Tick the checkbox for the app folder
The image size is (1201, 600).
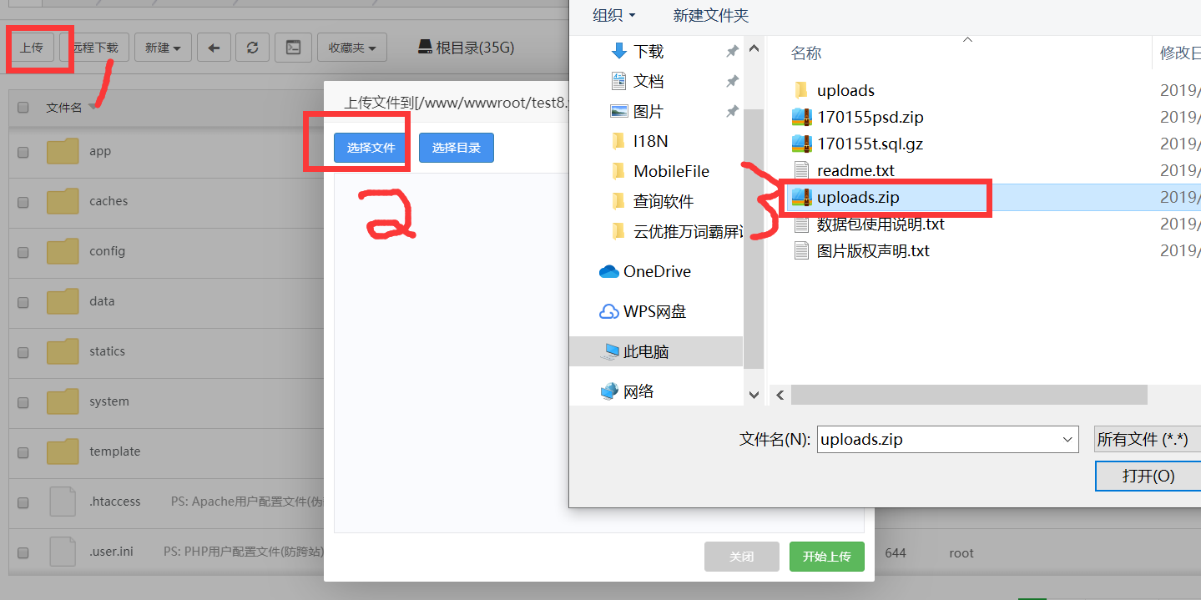23,152
